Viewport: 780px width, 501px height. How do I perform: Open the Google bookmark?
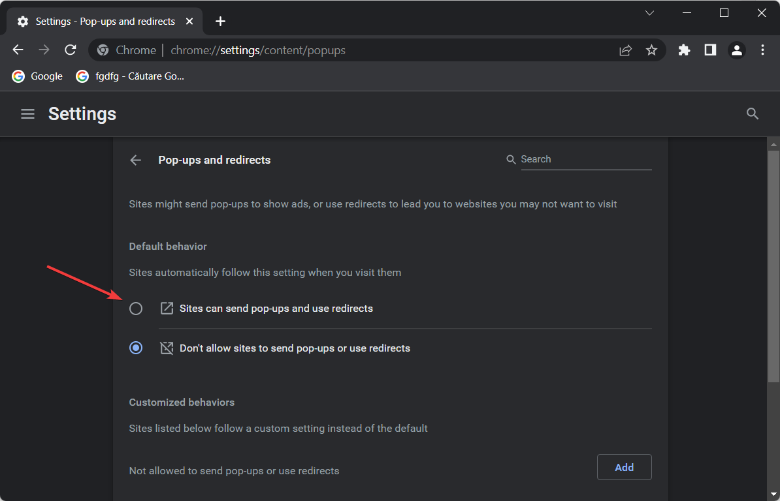pos(37,76)
